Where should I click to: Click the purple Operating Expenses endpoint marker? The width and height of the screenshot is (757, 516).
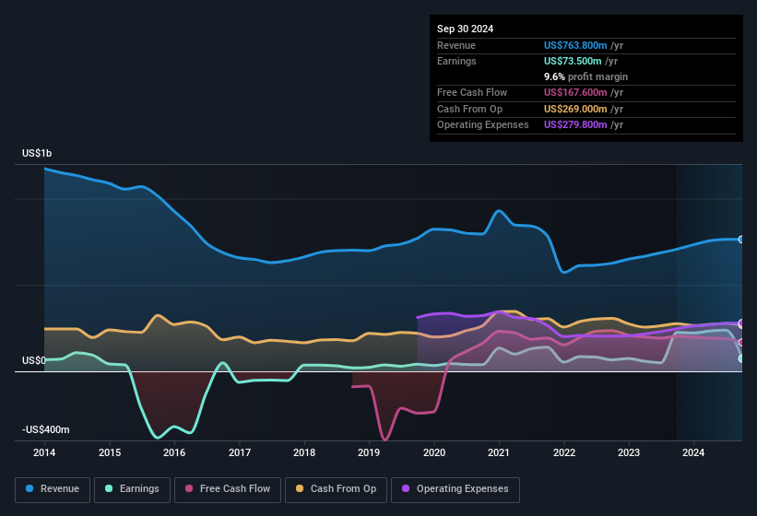(x=741, y=323)
